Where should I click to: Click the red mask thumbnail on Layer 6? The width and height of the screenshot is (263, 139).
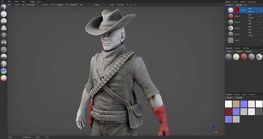tap(237, 10)
